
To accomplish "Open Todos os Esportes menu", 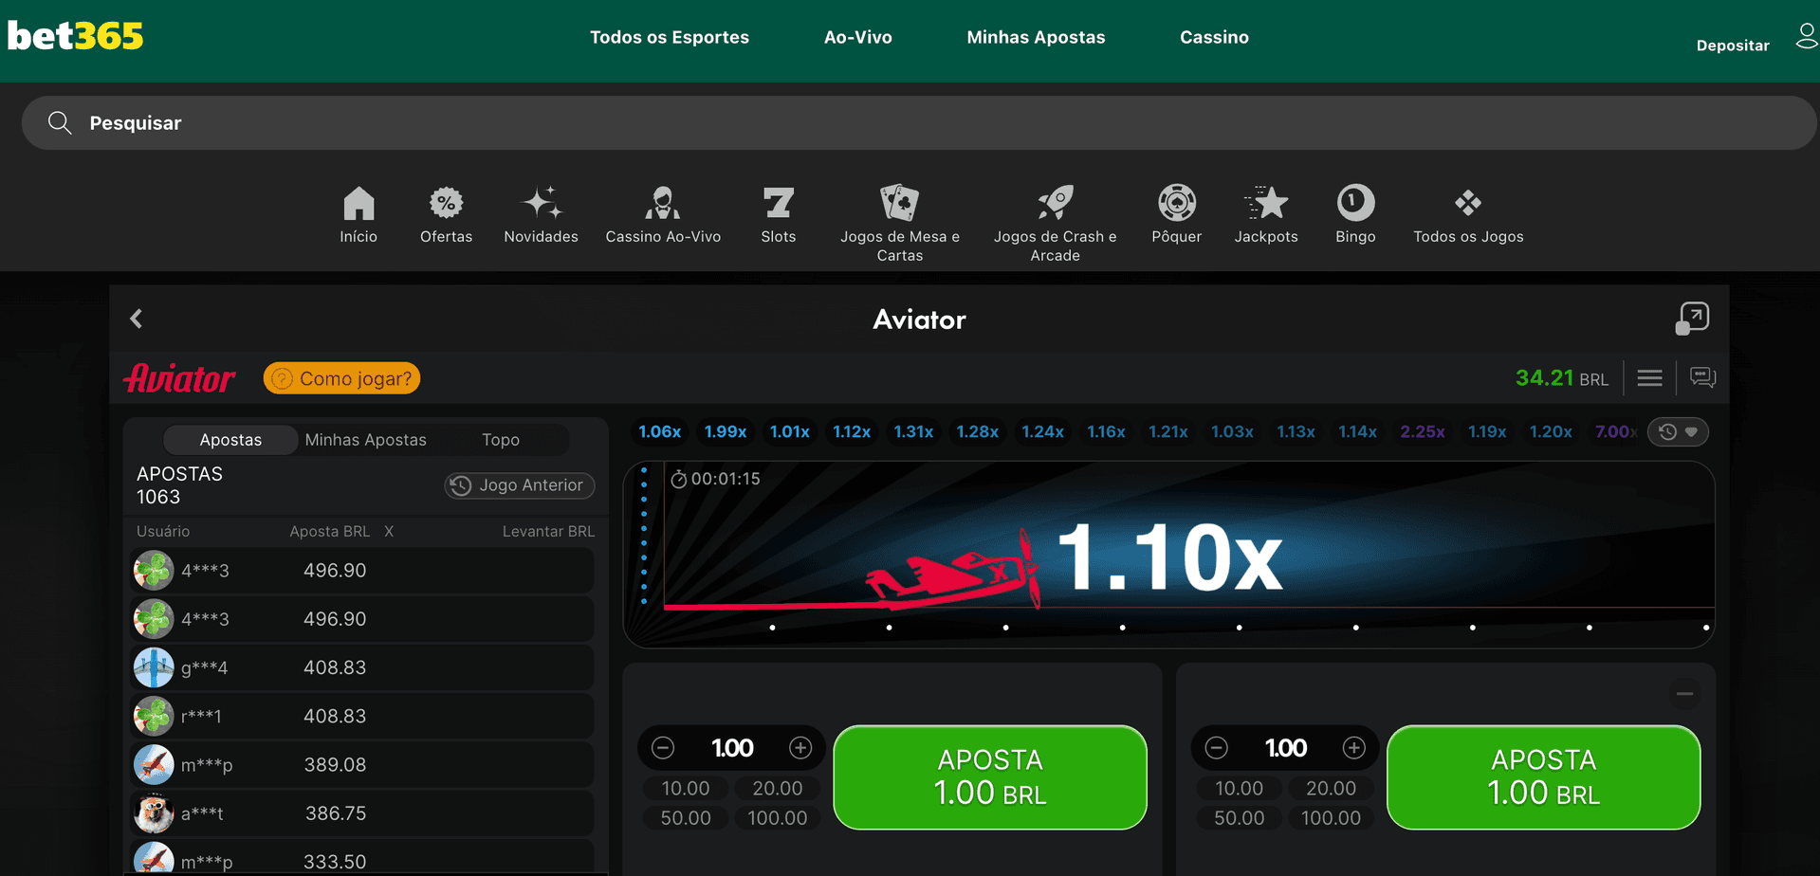I will (x=670, y=37).
